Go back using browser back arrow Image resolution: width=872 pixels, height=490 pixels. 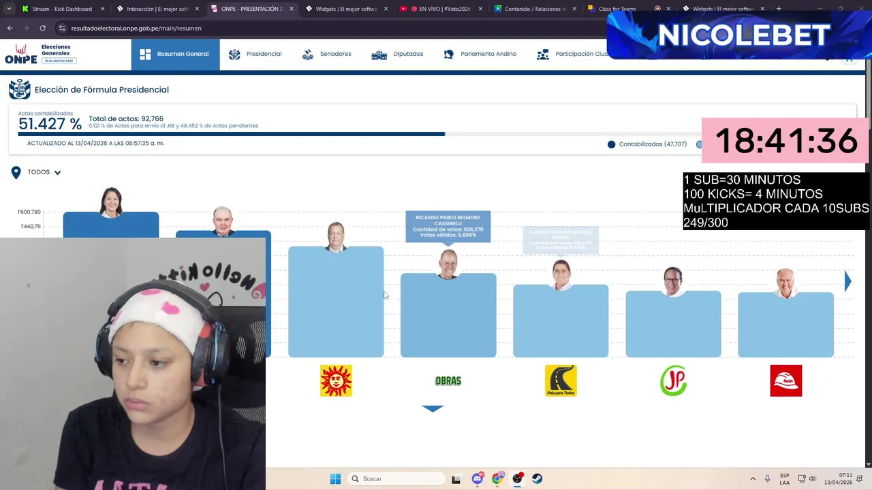(10, 28)
